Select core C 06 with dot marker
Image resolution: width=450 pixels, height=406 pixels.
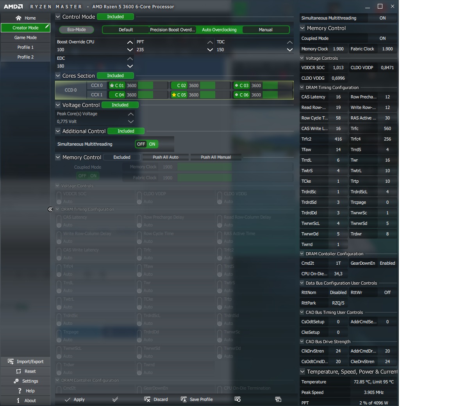241,94
